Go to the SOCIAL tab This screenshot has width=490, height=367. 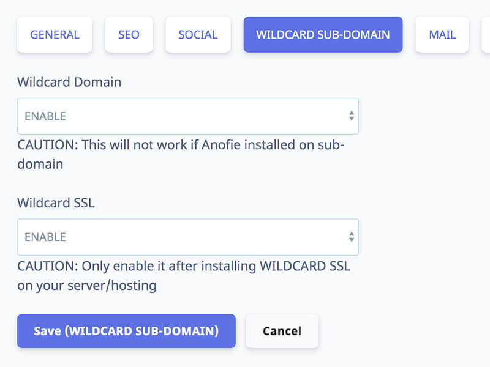[198, 35]
